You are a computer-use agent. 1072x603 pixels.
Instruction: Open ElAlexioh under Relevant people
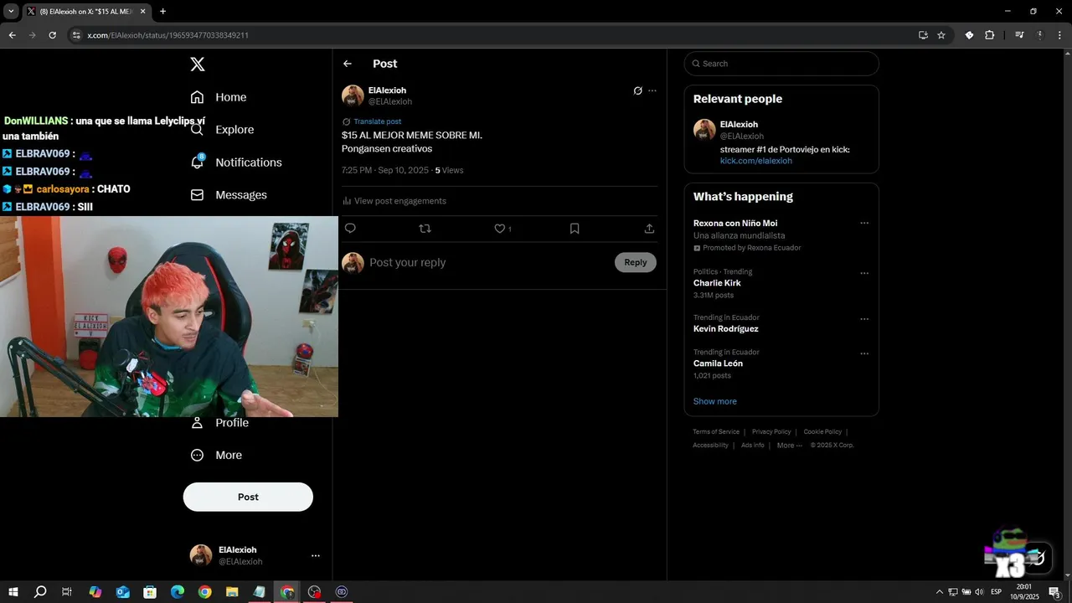pos(739,125)
